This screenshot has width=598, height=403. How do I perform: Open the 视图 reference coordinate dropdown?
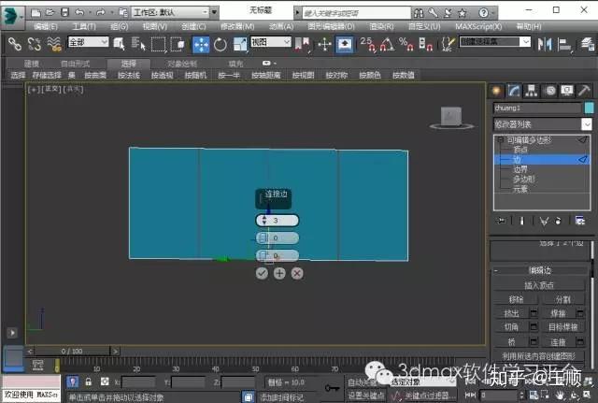pyautogui.click(x=271, y=41)
